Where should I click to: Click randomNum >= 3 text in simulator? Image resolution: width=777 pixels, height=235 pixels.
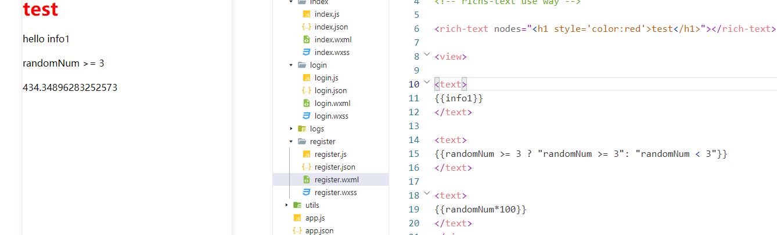63,63
